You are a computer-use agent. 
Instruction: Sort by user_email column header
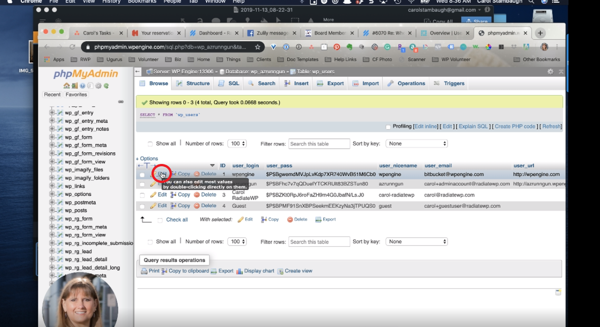coord(438,166)
